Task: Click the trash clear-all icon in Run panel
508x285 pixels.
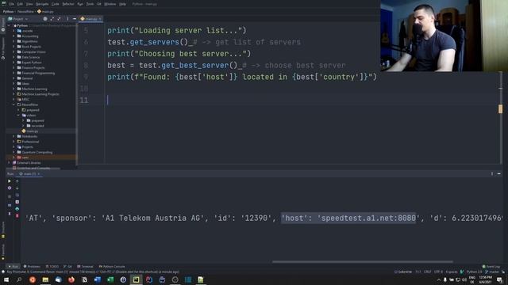Action: tap(17, 215)
